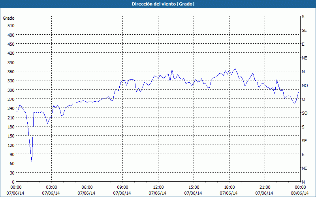Click the 'SE' compass label level with 120
Image resolution: width=316 pixels, height=197 pixels.
(304, 141)
